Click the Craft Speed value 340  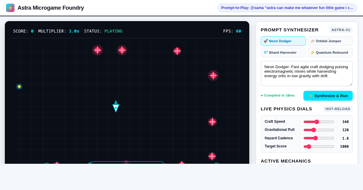coord(345,122)
